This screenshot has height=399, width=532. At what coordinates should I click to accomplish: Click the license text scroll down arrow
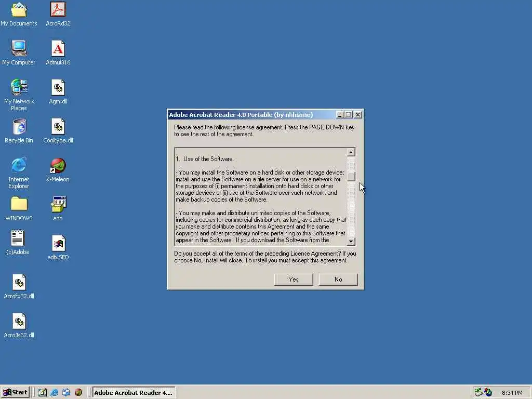click(x=351, y=241)
